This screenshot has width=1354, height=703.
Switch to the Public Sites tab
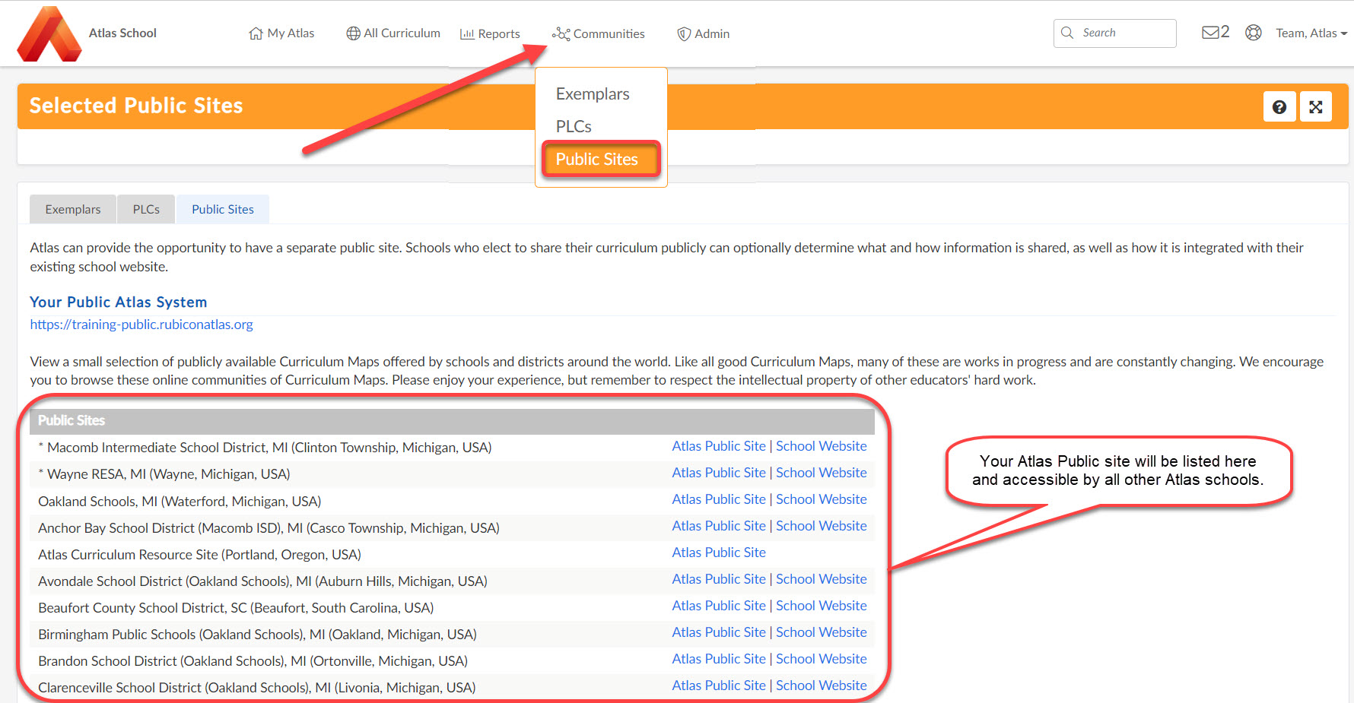(x=223, y=209)
